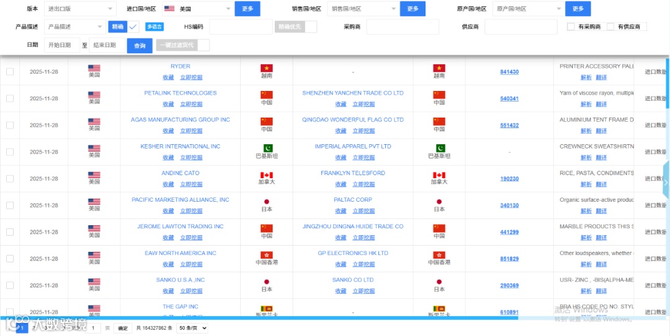Click 收藏 under KESHER INTERNATIONAL INC

[168, 157]
